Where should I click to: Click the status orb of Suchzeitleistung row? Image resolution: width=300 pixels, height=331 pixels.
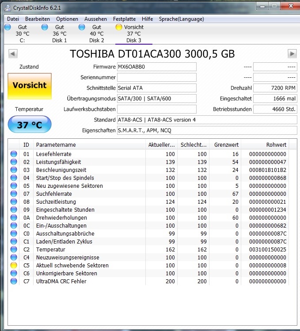(x=14, y=202)
